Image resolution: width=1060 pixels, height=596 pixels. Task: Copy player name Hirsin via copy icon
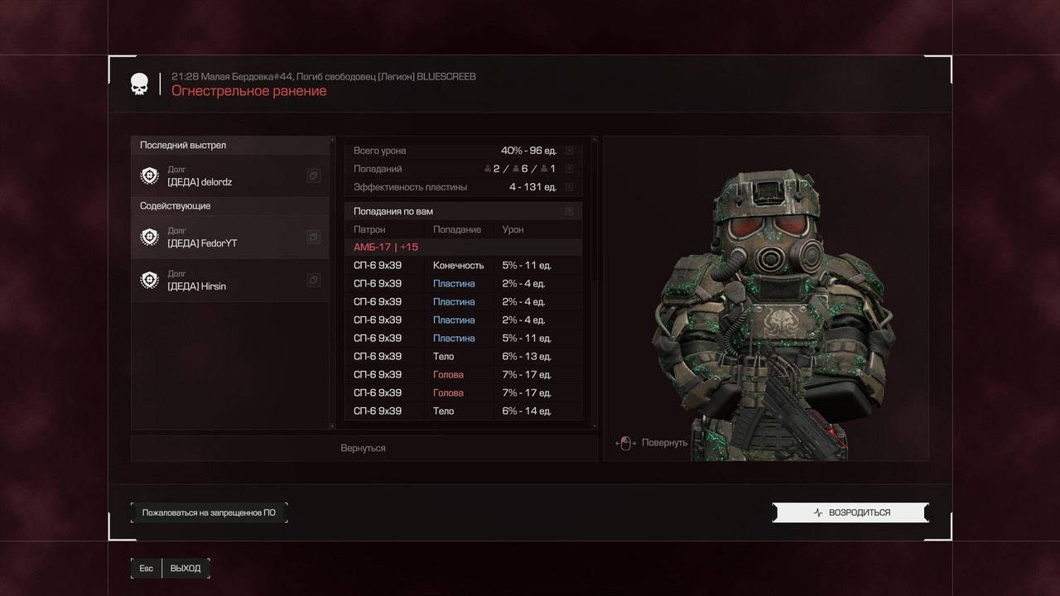(x=313, y=280)
